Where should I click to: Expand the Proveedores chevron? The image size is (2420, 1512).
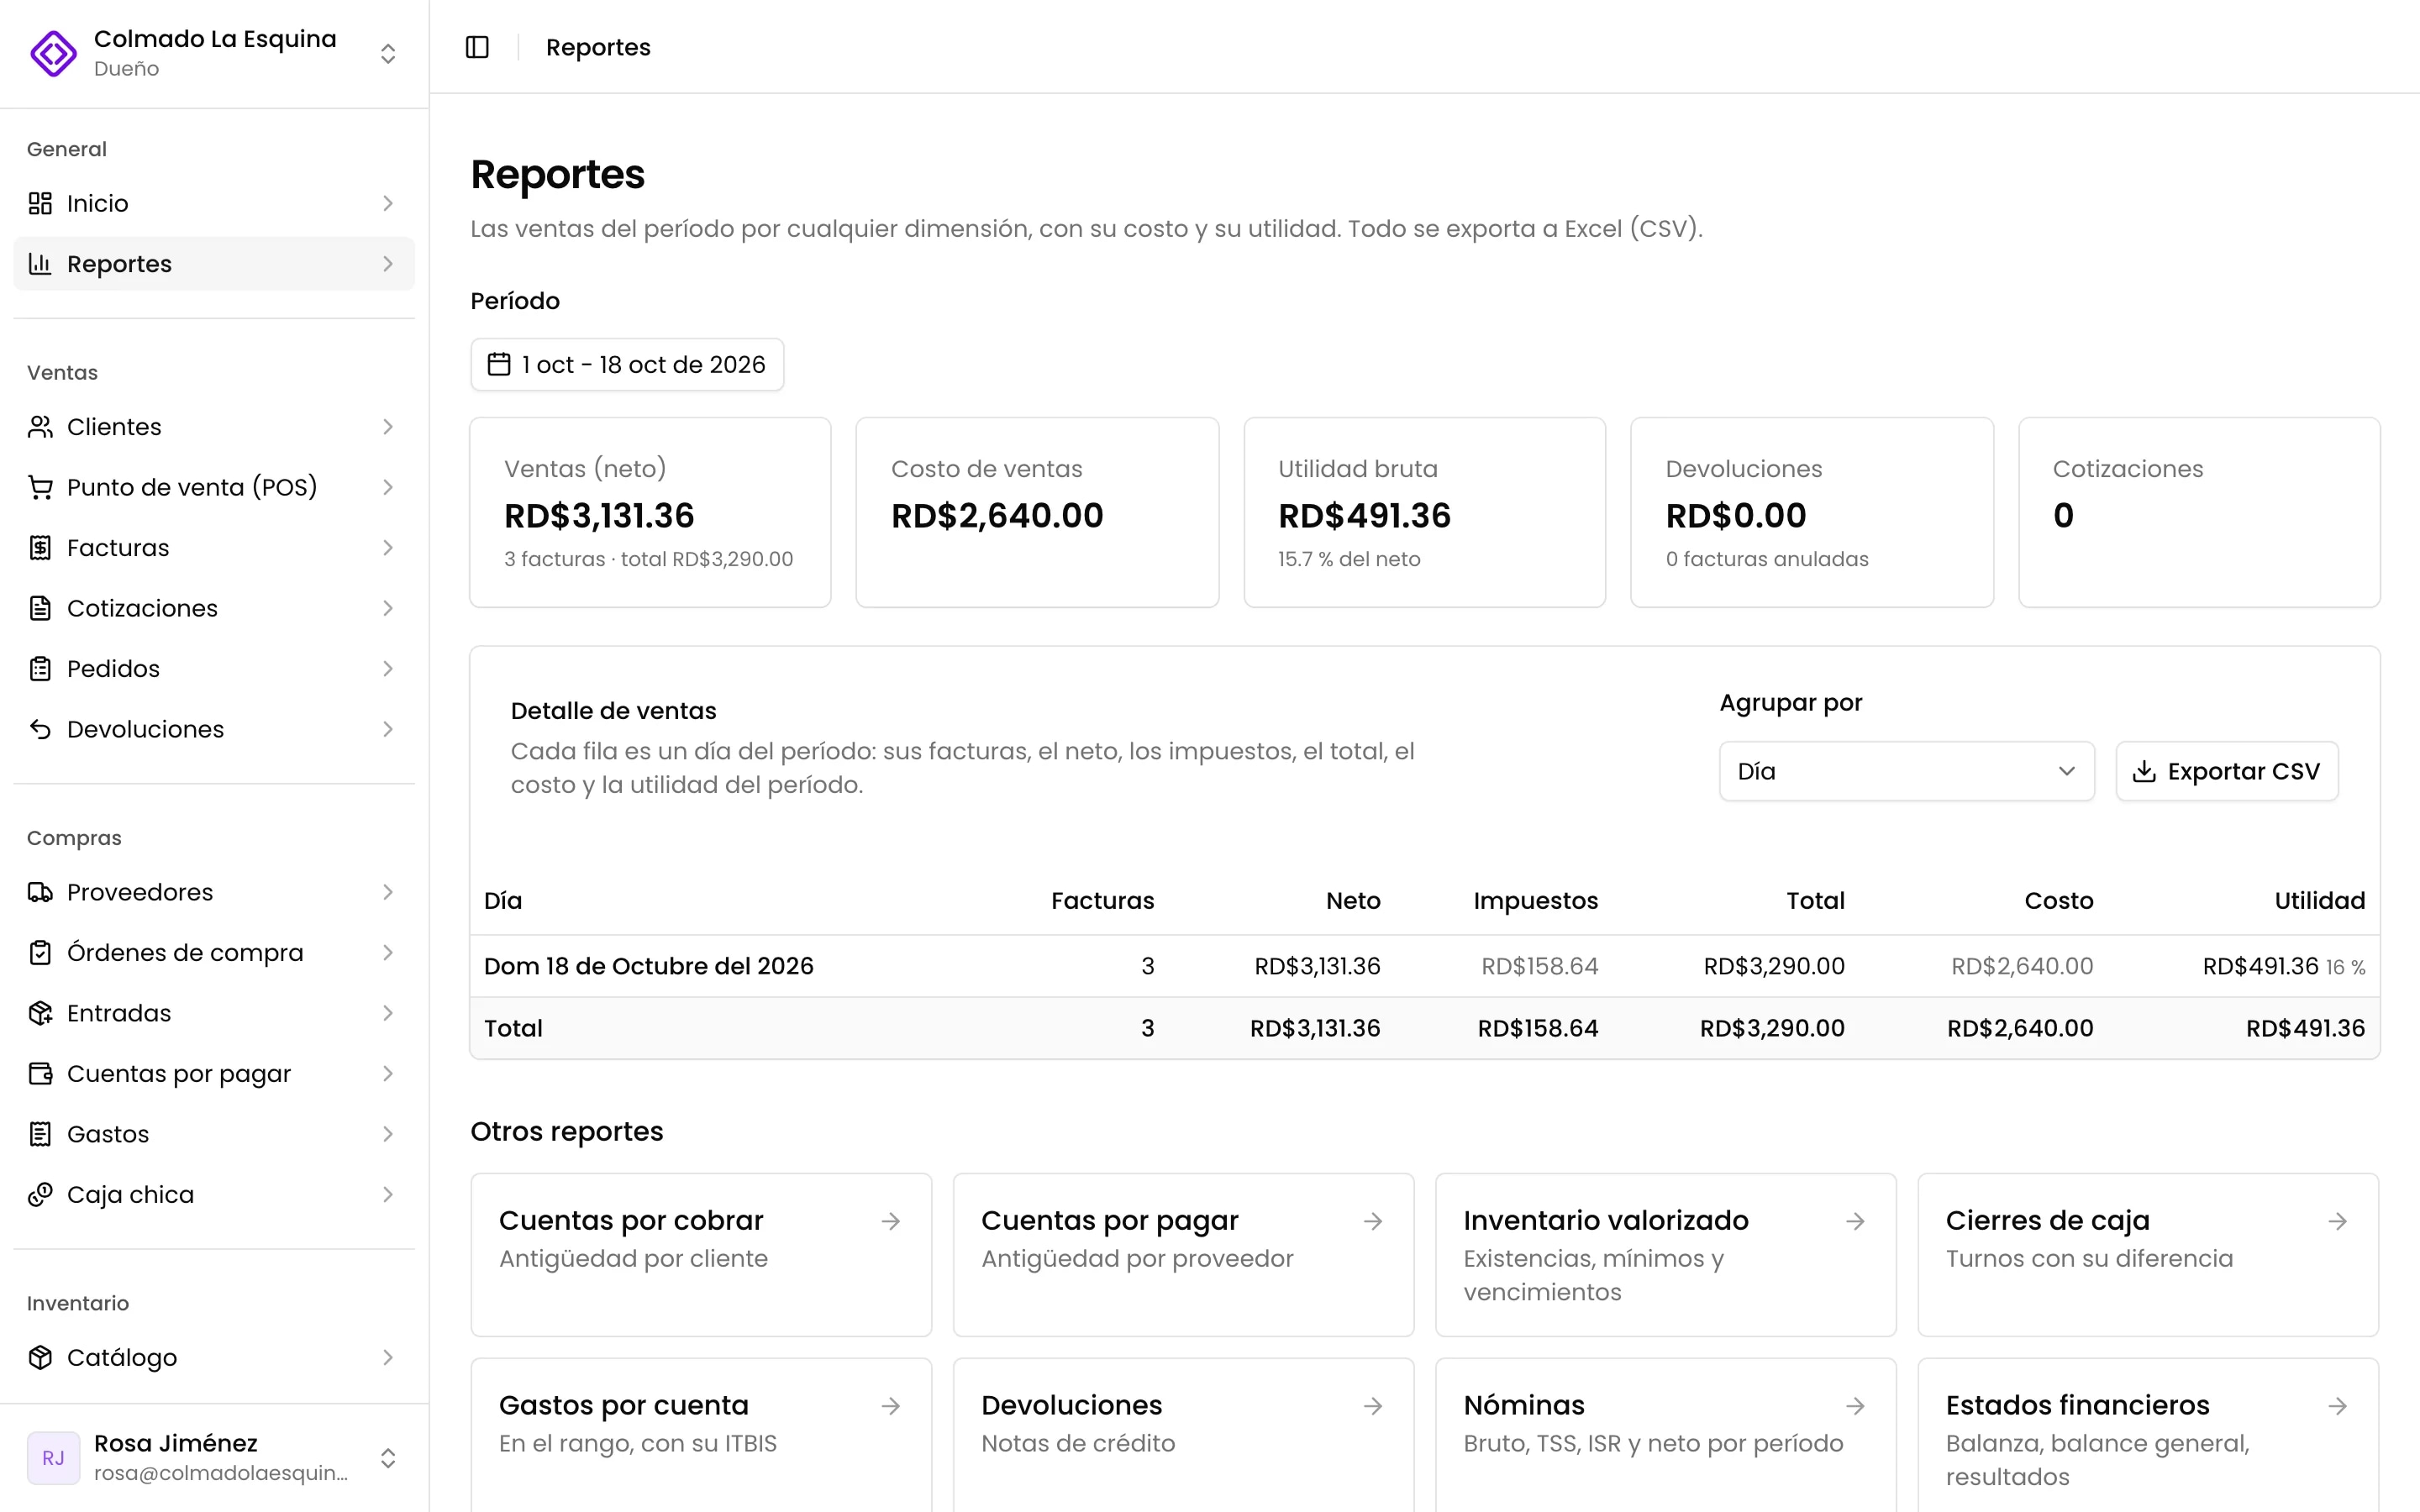388,892
